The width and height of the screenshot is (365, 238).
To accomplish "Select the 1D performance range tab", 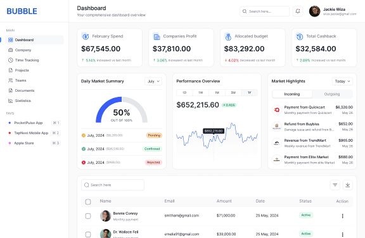I will point(184,92).
